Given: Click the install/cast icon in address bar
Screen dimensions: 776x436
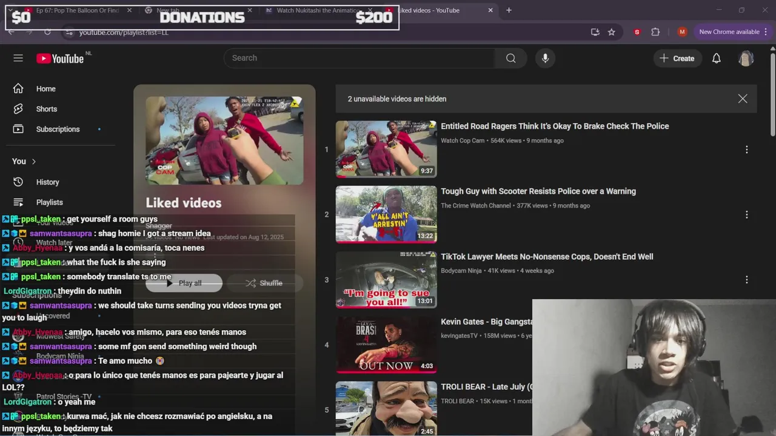Looking at the screenshot, I should [x=595, y=32].
